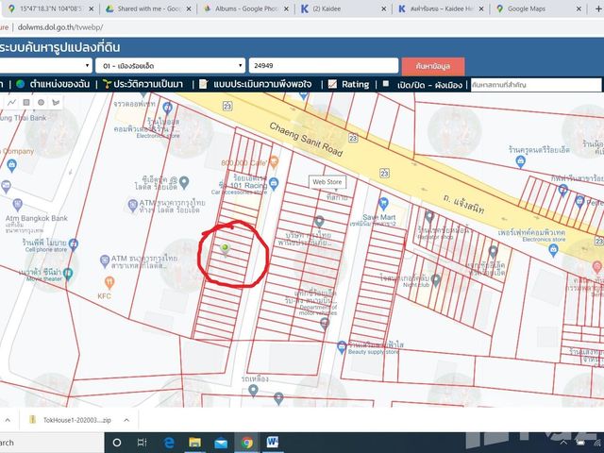The image size is (604, 453).
Task: Open the district dropdown showing เมืองร้อยเอ็ด
Action: (170, 65)
